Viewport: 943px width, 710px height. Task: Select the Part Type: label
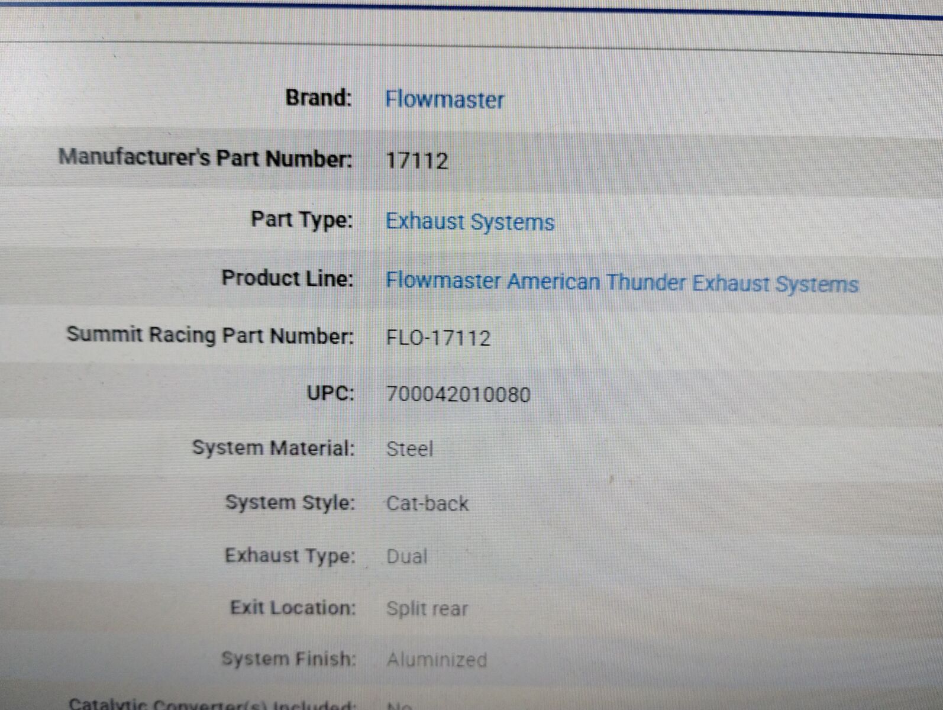(302, 220)
